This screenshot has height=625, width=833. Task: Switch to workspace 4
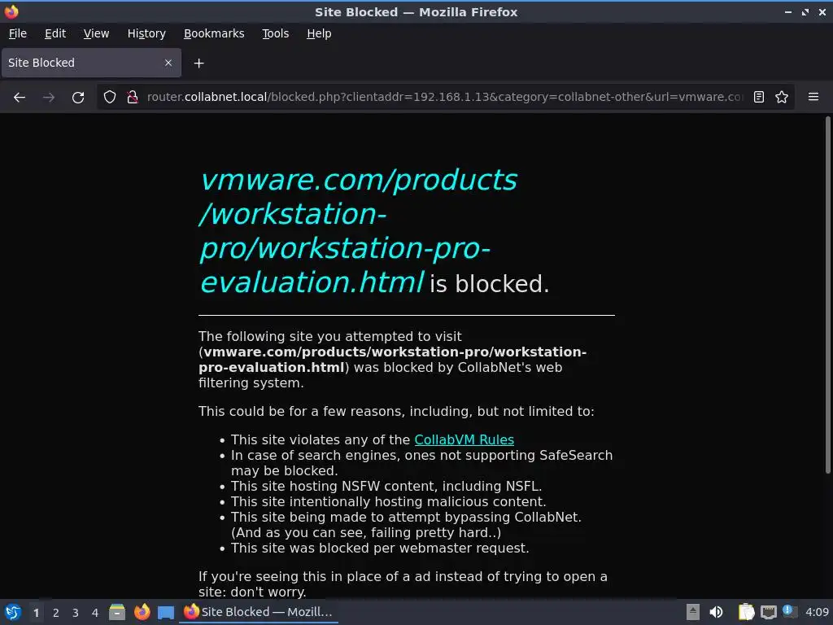[95, 613]
